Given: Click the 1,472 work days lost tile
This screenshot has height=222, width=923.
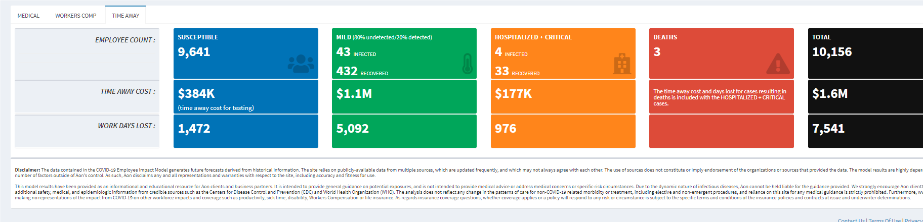Looking at the screenshot, I should (245, 131).
